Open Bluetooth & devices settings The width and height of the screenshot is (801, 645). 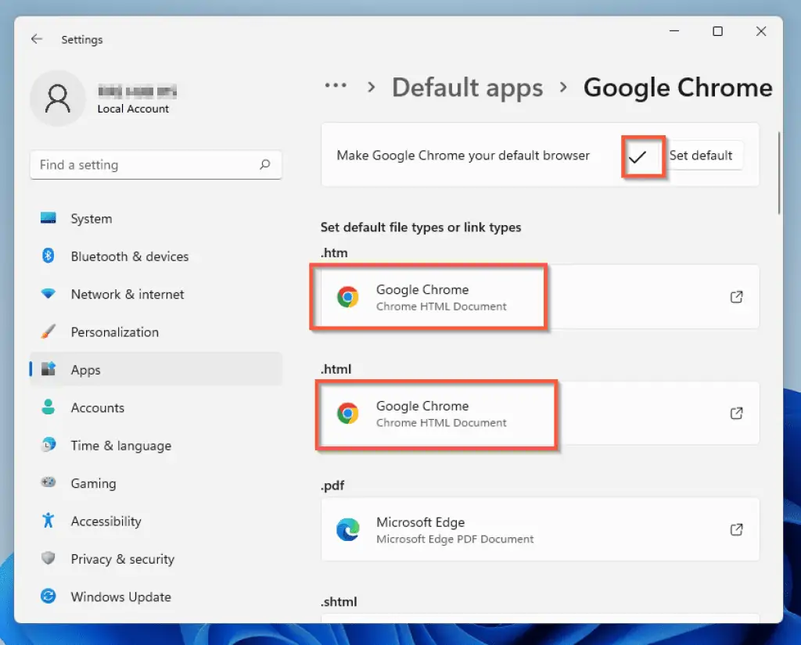(156, 256)
